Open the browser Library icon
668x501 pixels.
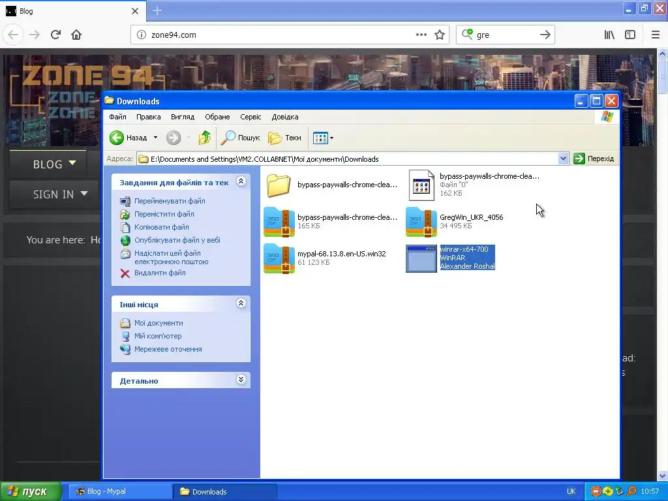pos(610,35)
